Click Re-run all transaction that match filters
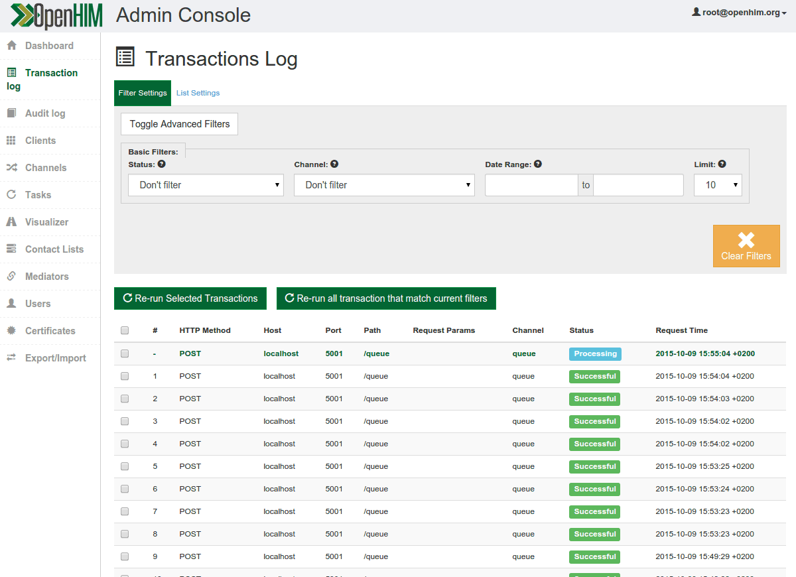This screenshot has width=796, height=577. pyautogui.click(x=386, y=298)
